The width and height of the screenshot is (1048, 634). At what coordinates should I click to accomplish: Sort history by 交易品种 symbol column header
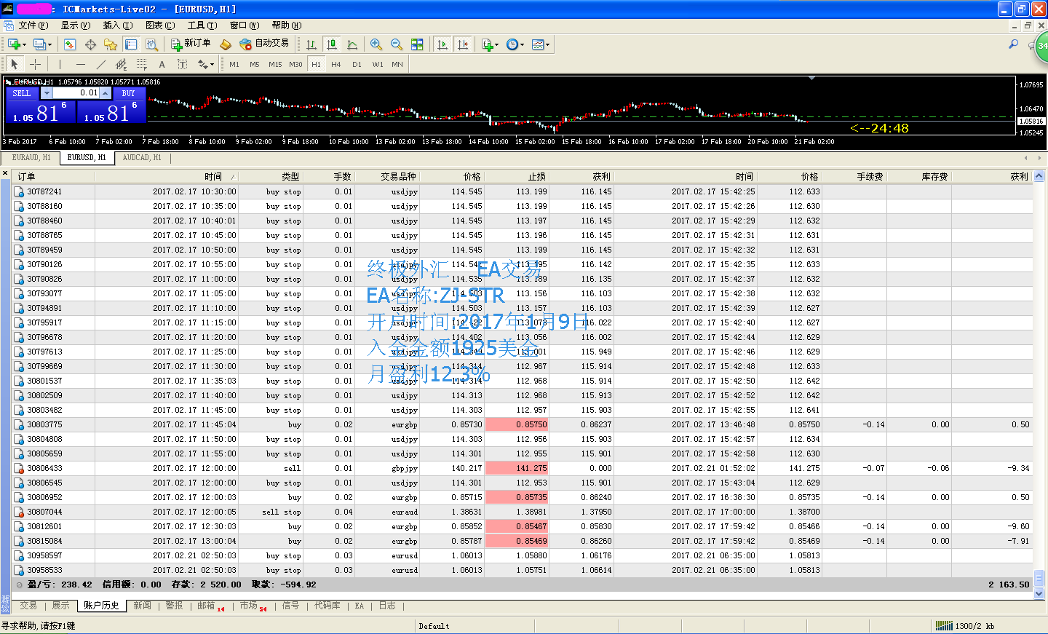[387, 177]
